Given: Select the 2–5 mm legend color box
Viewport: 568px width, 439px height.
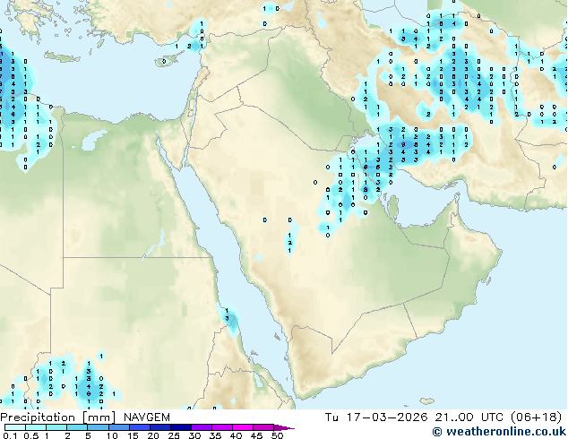Looking at the screenshot, I should tap(77, 427).
